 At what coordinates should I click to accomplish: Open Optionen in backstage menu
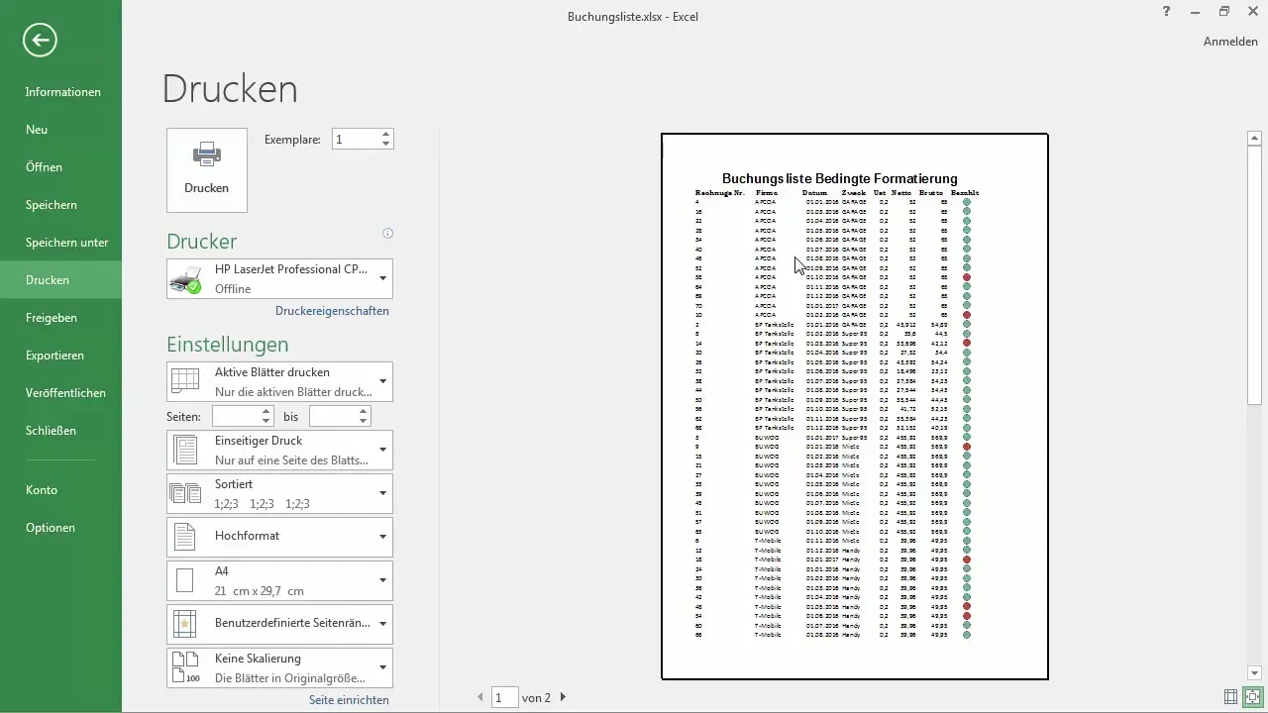(60, 528)
